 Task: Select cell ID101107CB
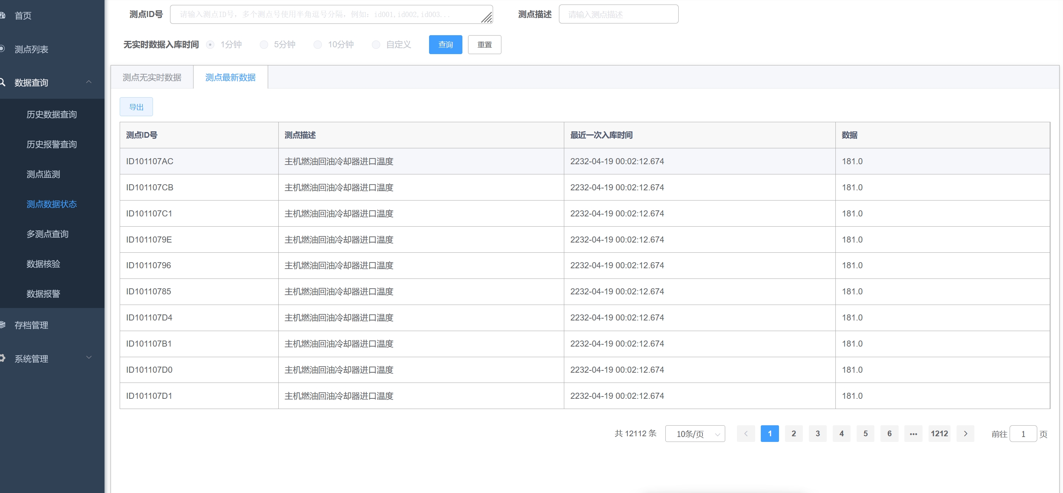(199, 187)
